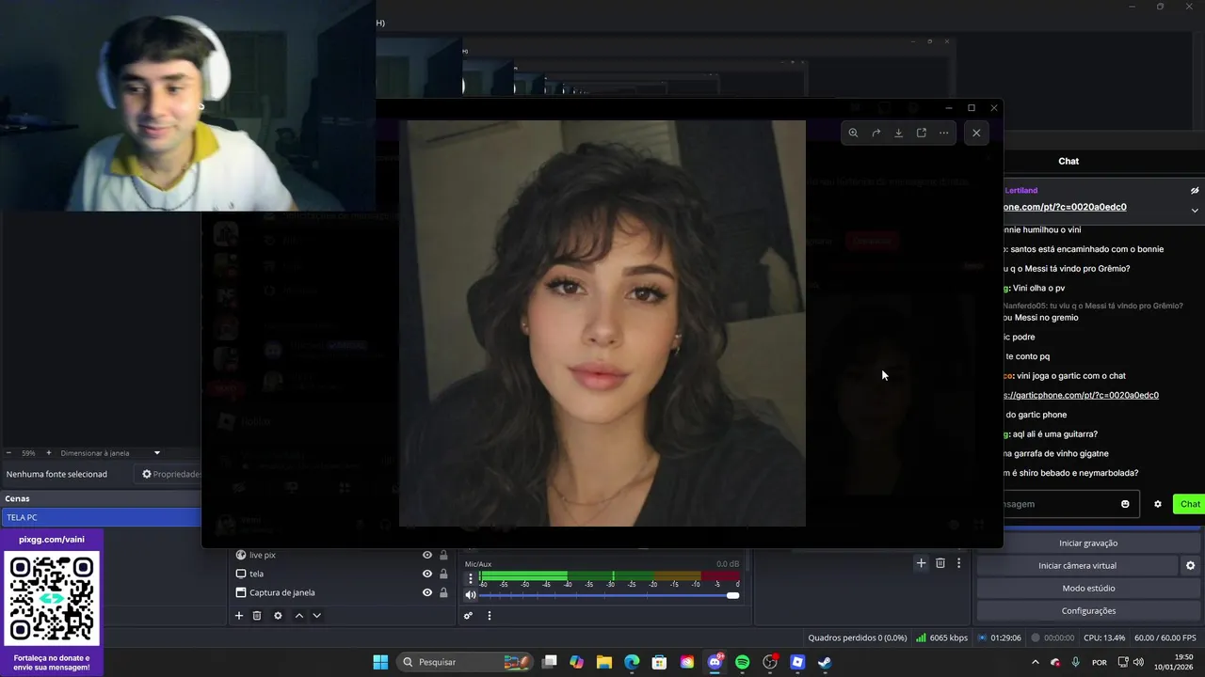Open virtual camera settings gear
The width and height of the screenshot is (1205, 677).
(1190, 565)
